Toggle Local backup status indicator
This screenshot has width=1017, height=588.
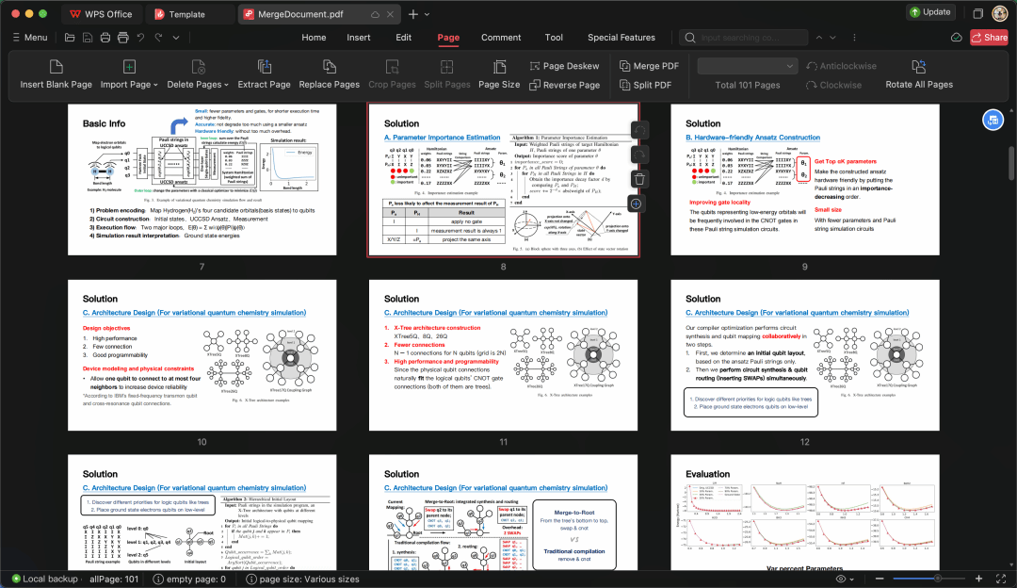coord(43,579)
